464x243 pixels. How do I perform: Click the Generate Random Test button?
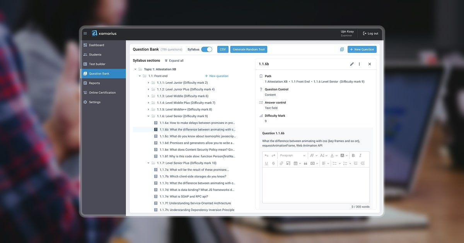pos(249,49)
